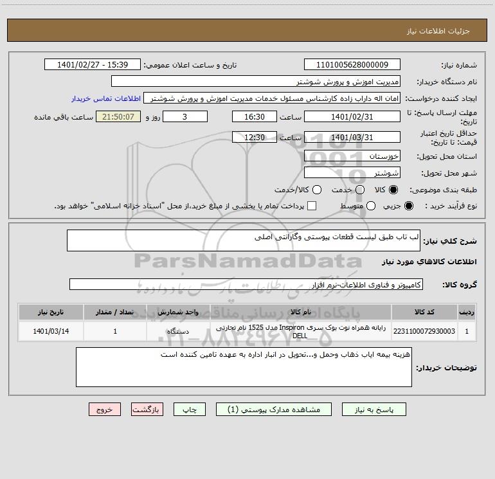Select the کالا radio button
Image resolution: width=495 pixels, height=479 pixels.
(x=393, y=190)
